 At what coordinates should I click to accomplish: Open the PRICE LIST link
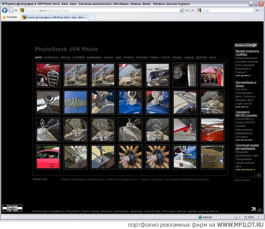coord(40,179)
